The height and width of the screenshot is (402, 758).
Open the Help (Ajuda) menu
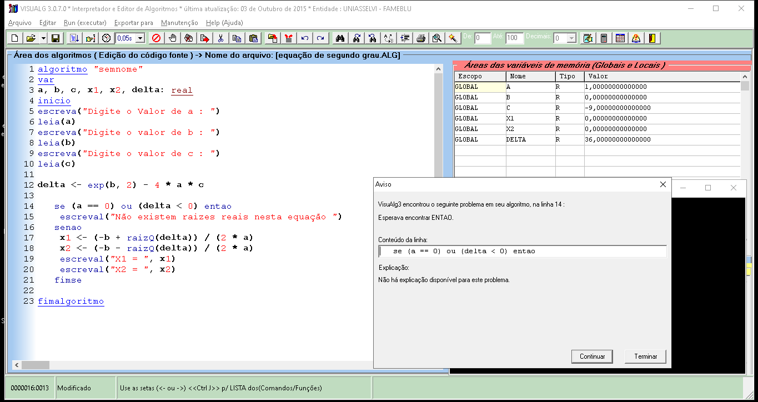[x=224, y=23]
